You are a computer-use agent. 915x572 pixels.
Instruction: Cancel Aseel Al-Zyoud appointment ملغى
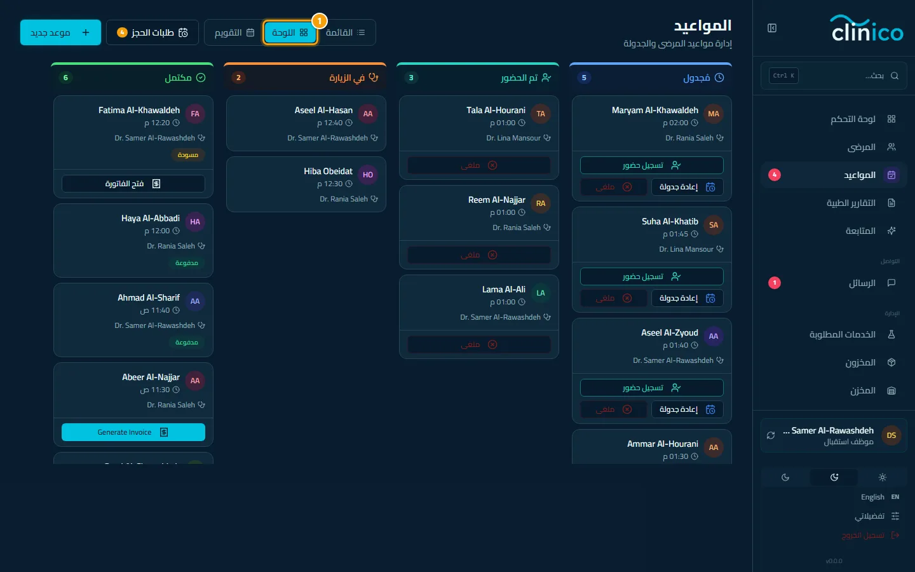(614, 409)
